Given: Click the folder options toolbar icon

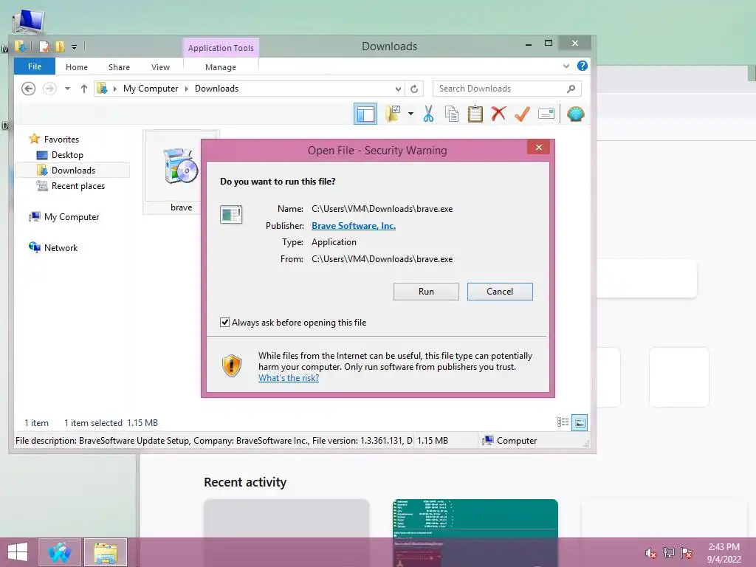Looking at the screenshot, I should 394,114.
